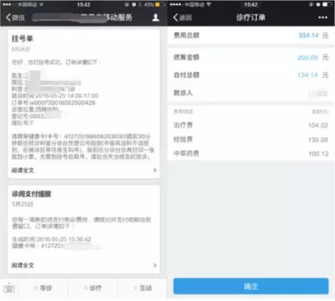
Task: Expand 阅读全文 on the 挂号单 card
Action: tap(23, 170)
